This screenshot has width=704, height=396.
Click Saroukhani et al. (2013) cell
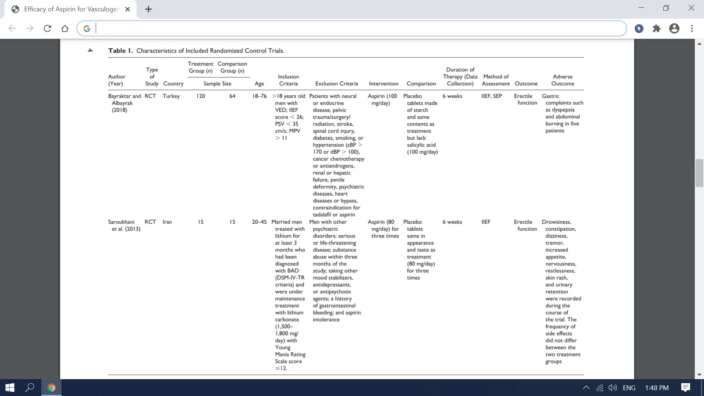(x=124, y=225)
